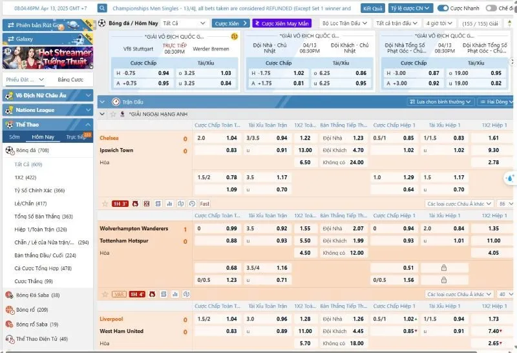Click the VAR badge on the Wolverhampton match
The width and height of the screenshot is (517, 353).
click(x=119, y=294)
